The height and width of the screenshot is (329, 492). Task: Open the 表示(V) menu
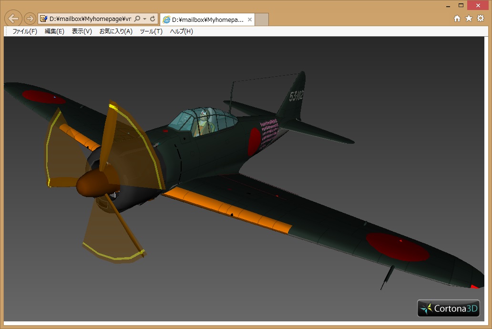point(82,31)
